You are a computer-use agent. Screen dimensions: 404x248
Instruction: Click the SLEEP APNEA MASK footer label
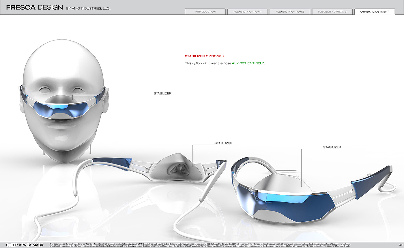click(x=25, y=245)
